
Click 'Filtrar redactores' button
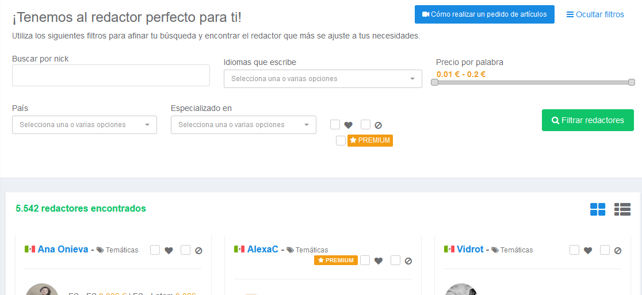click(x=587, y=120)
